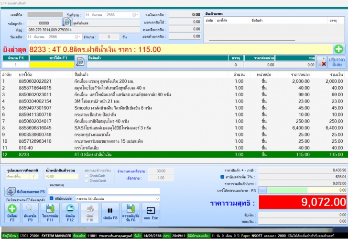Click address field with 089-279-3914

tap(84, 30)
